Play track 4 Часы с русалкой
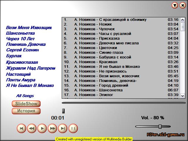Image resolution: width=188 pixels, height=141 pixels. [121, 34]
